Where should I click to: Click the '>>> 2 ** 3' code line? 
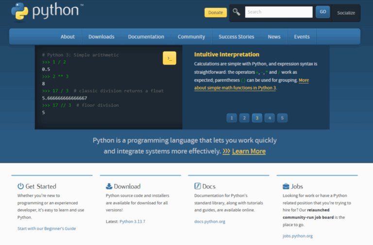[55, 76]
